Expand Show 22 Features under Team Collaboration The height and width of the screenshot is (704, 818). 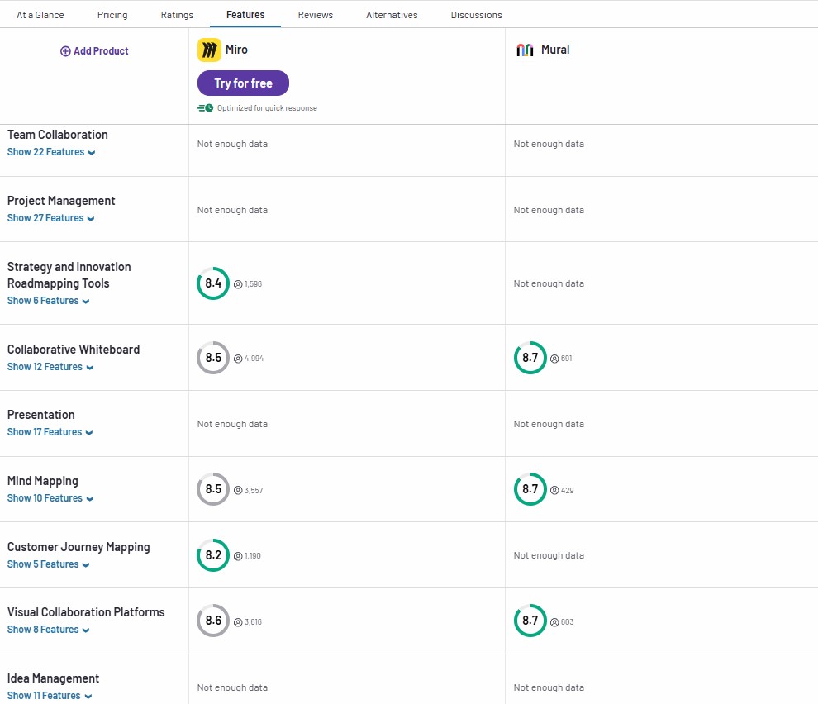click(x=50, y=152)
